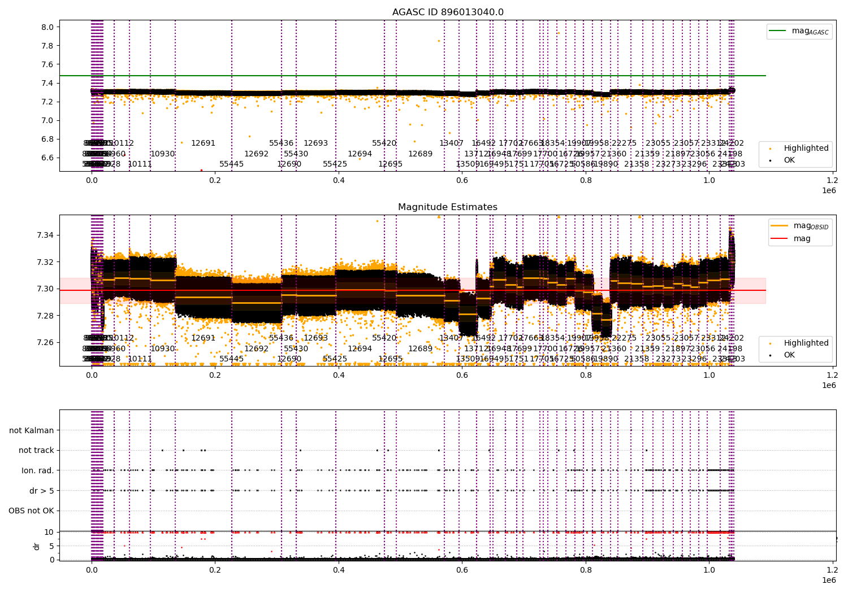Image resolution: width=848 pixels, height=593 pixels.
Task: Click the 0.8 x-tick under top plot
Action: (586, 180)
